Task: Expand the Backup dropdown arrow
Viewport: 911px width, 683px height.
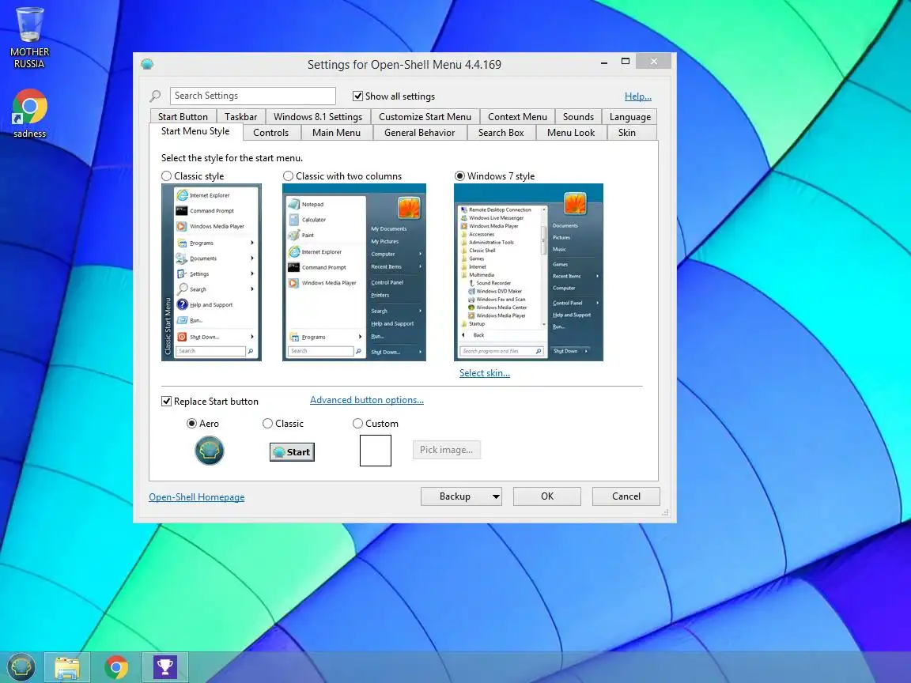Action: pos(496,496)
